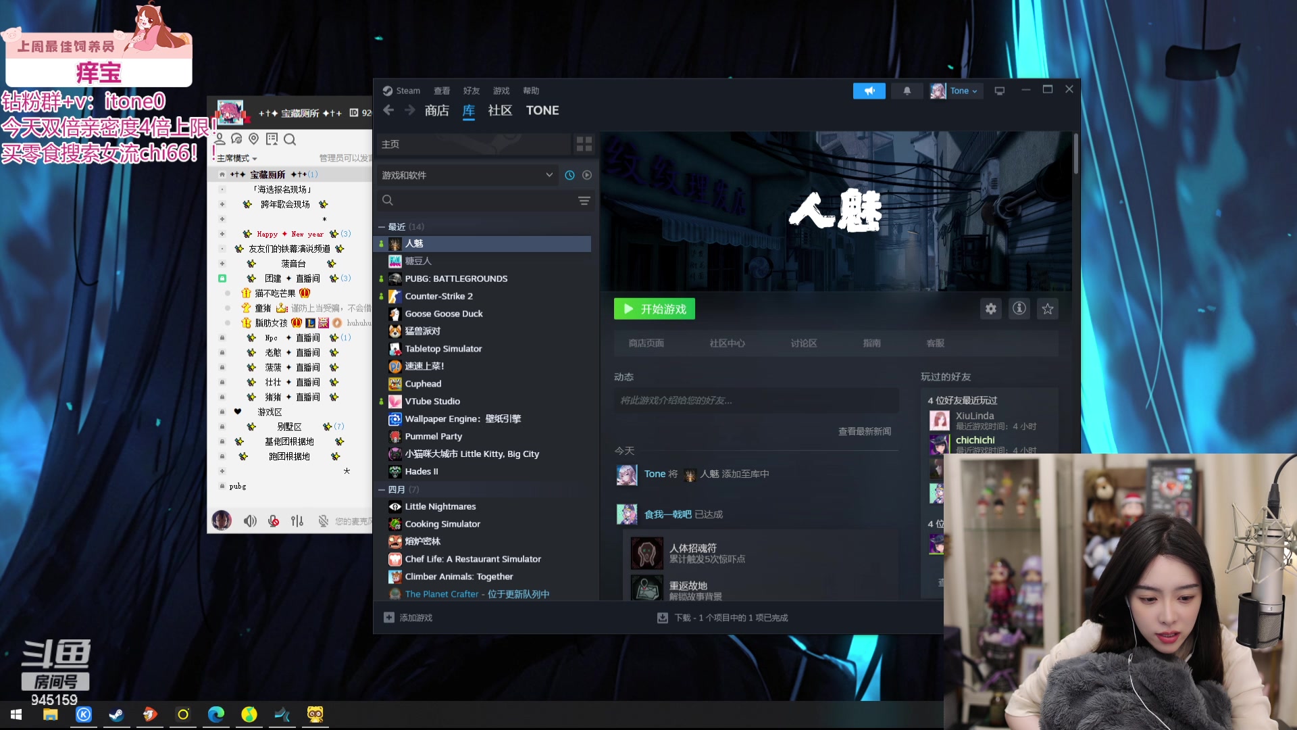Open 好友 menu
1297x730 pixels.
click(x=472, y=91)
